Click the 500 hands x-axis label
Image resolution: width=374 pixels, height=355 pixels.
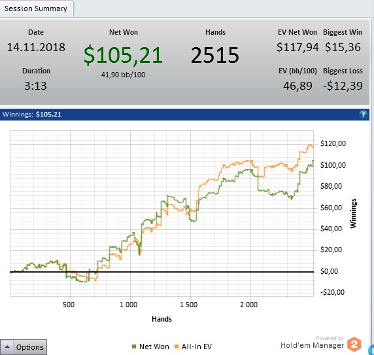[69, 305]
